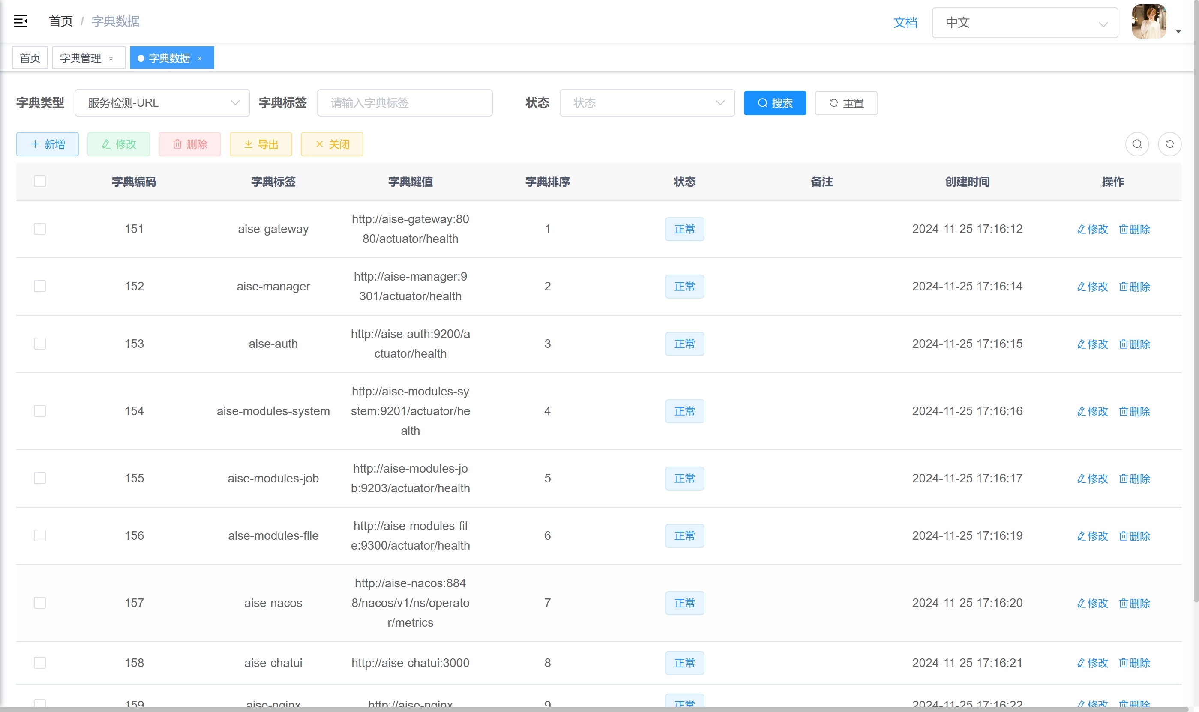Check the row 154 checkbox
This screenshot has width=1199, height=712.
tap(40, 411)
